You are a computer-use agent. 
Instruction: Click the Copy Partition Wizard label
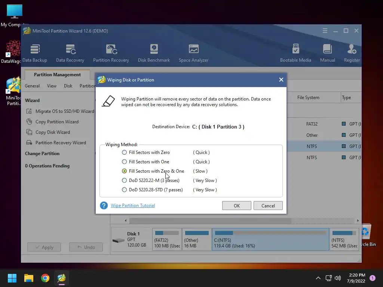pyautogui.click(x=57, y=121)
